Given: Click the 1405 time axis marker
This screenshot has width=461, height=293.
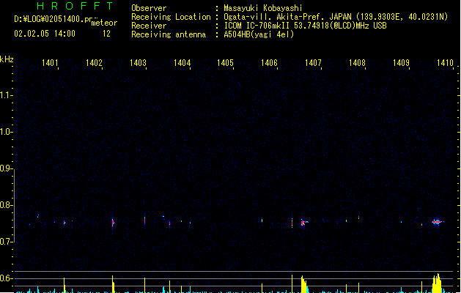Looking at the screenshot, I should coord(225,63).
